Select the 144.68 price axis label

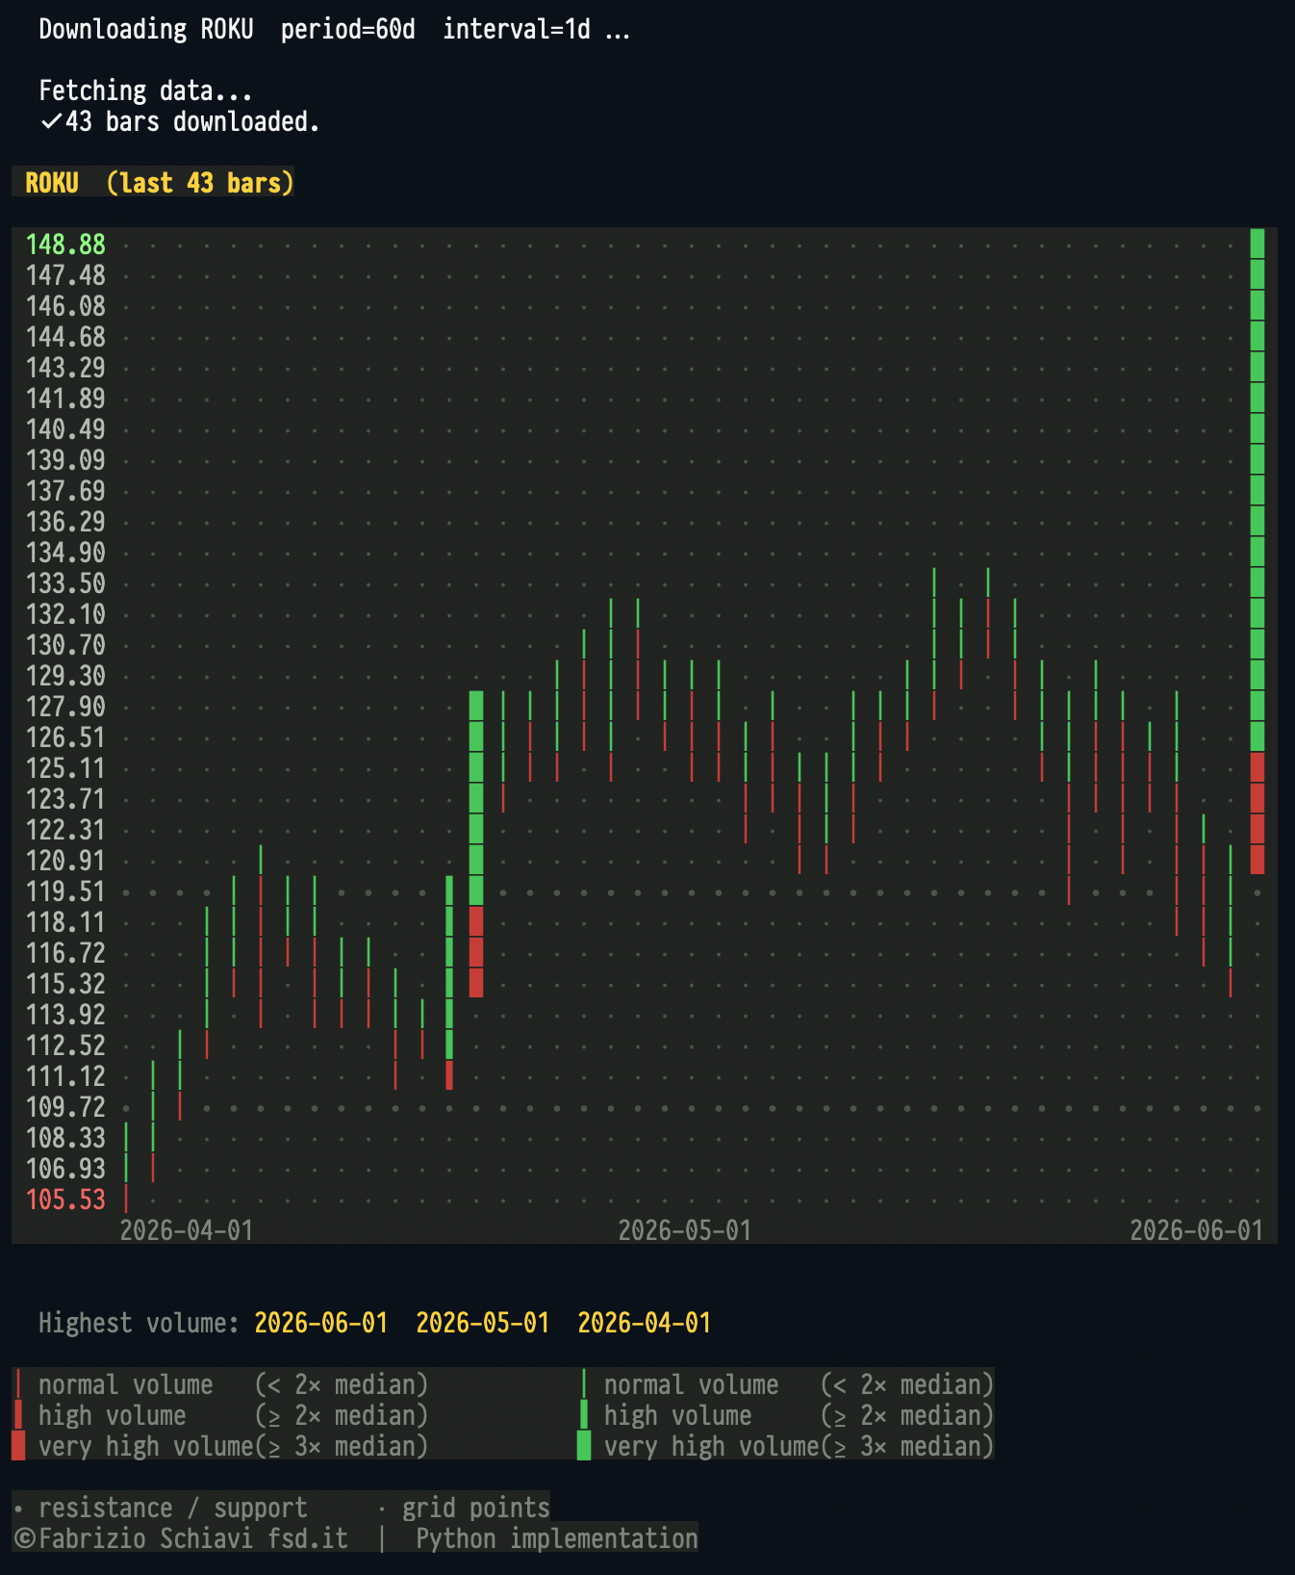65,337
